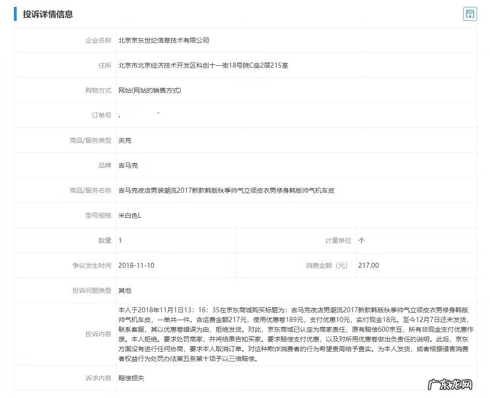This screenshot has height=398, width=490.
Task: Click the 企业名称 field label
Action: tap(98, 40)
